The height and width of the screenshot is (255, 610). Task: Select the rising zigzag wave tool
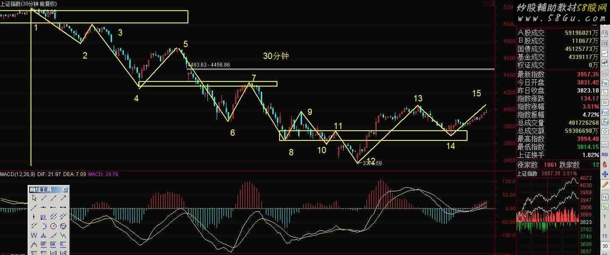coord(53,235)
